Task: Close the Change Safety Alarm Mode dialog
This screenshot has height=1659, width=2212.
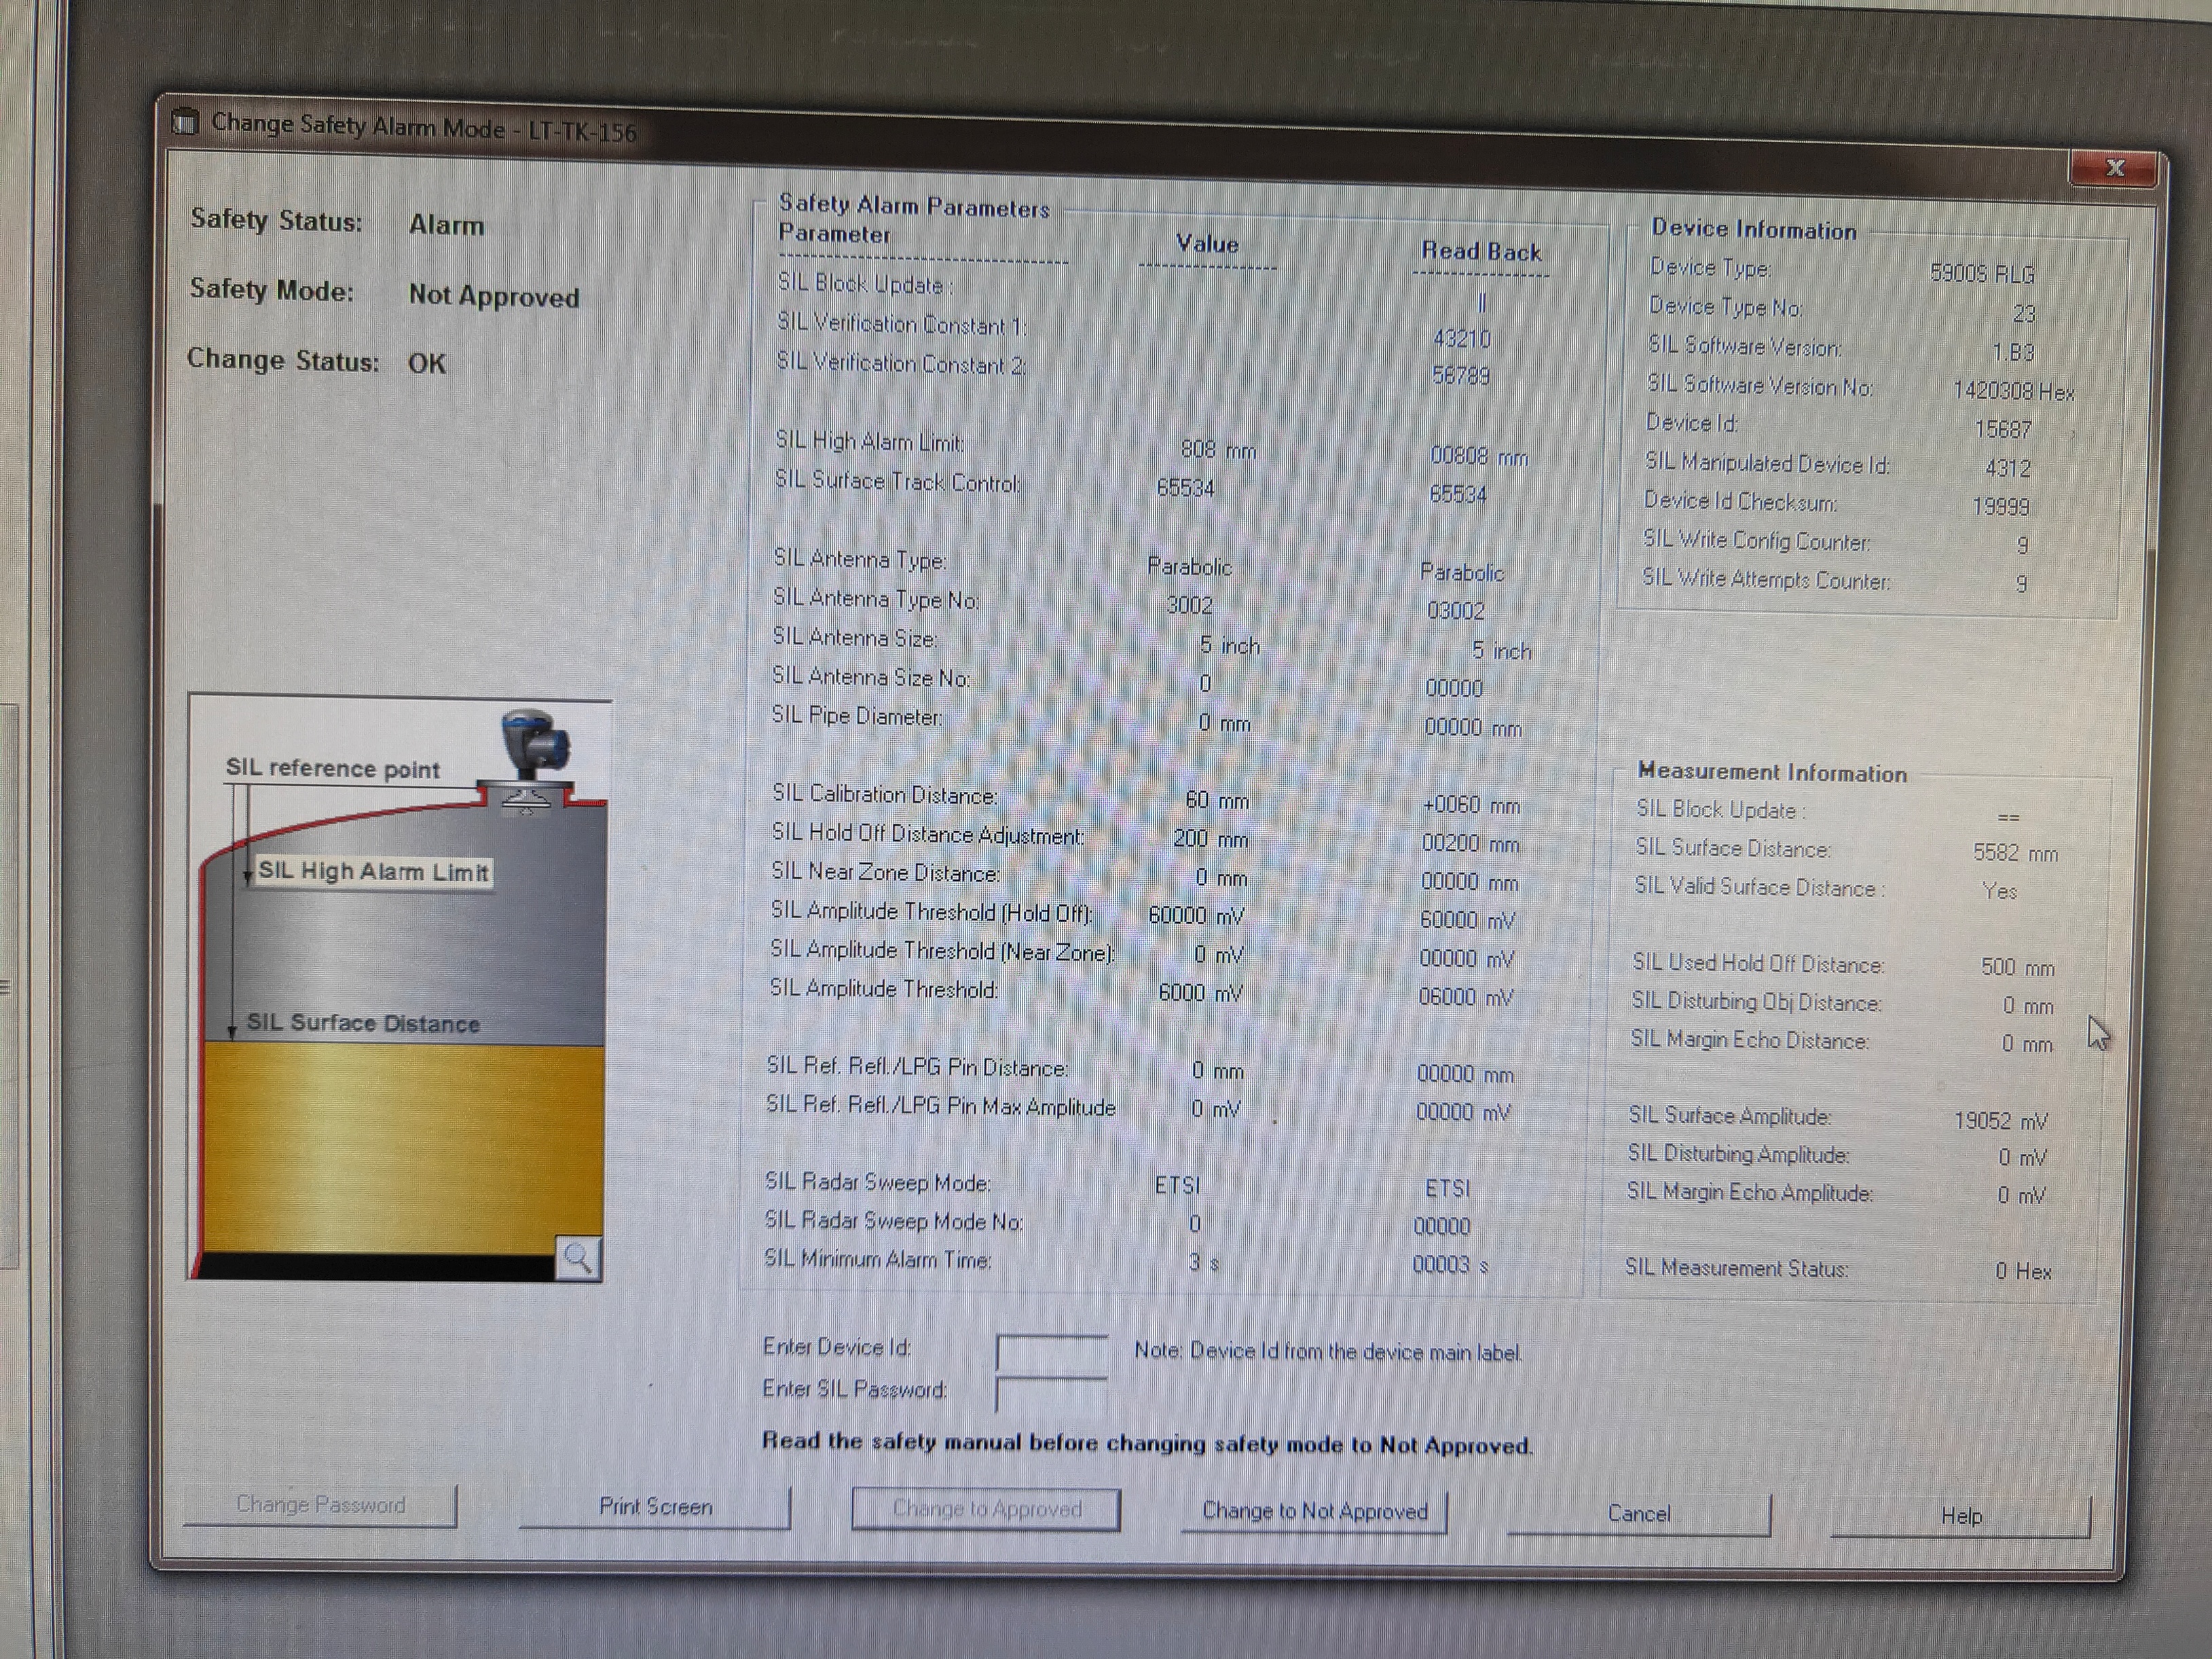Action: point(2114,168)
